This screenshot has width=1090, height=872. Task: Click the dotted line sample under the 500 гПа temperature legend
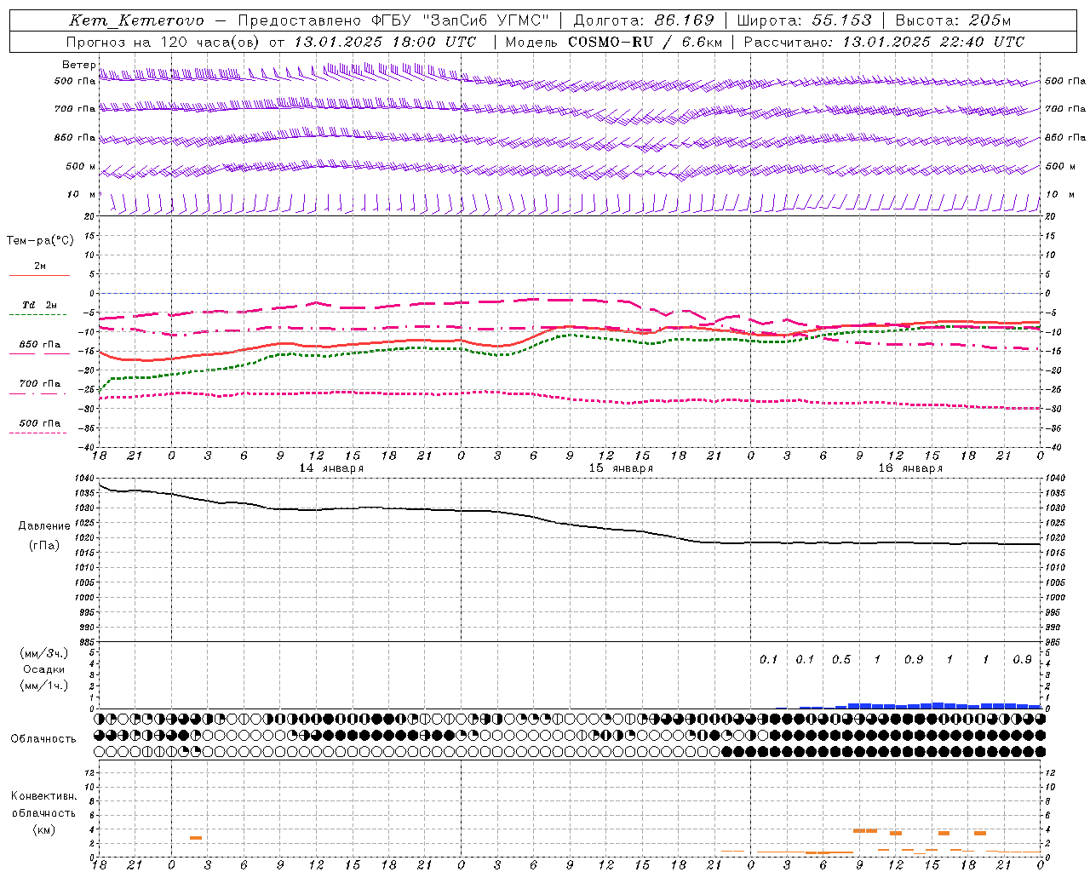click(38, 433)
